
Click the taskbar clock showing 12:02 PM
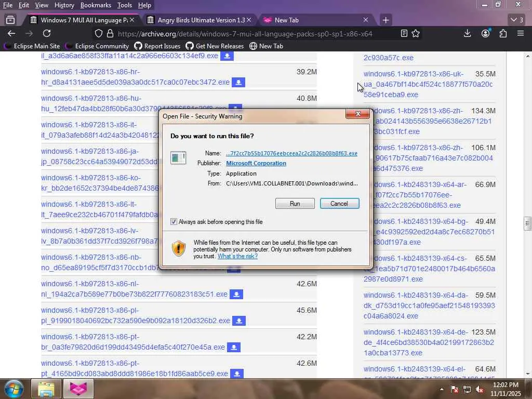coord(505,389)
